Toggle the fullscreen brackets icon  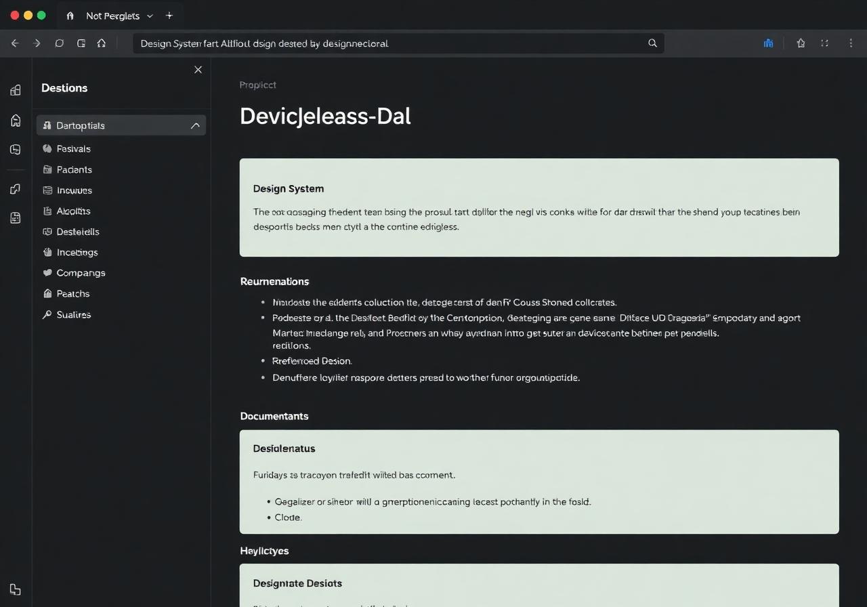tap(824, 43)
